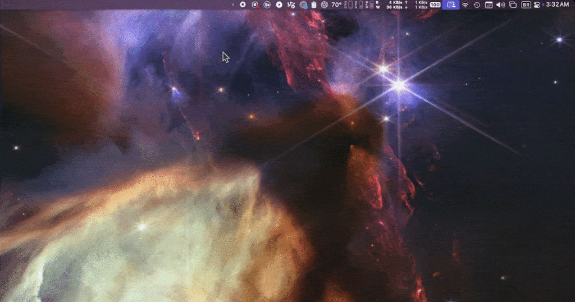Viewport: 575px width, 302px height.
Task: Open the round avatar icon with blue badge
Action: click(304, 4)
